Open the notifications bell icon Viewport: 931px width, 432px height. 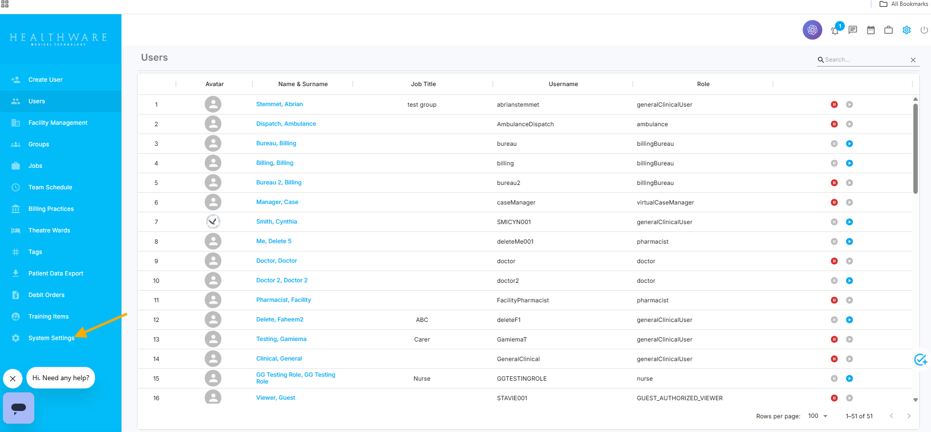(835, 30)
